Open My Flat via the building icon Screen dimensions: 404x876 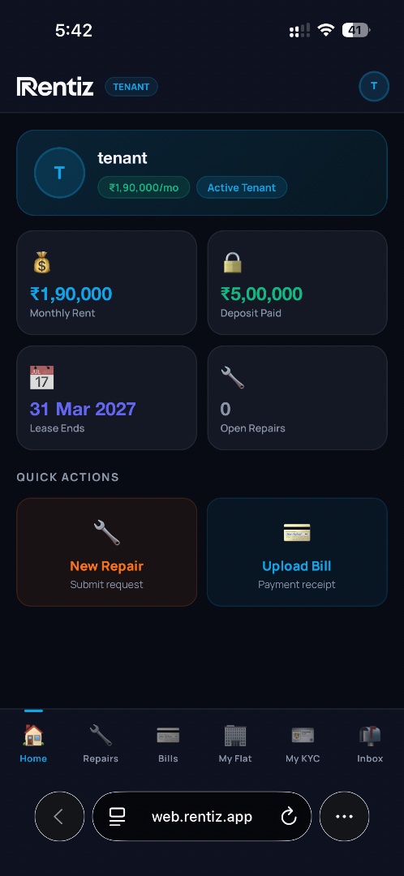point(235,736)
